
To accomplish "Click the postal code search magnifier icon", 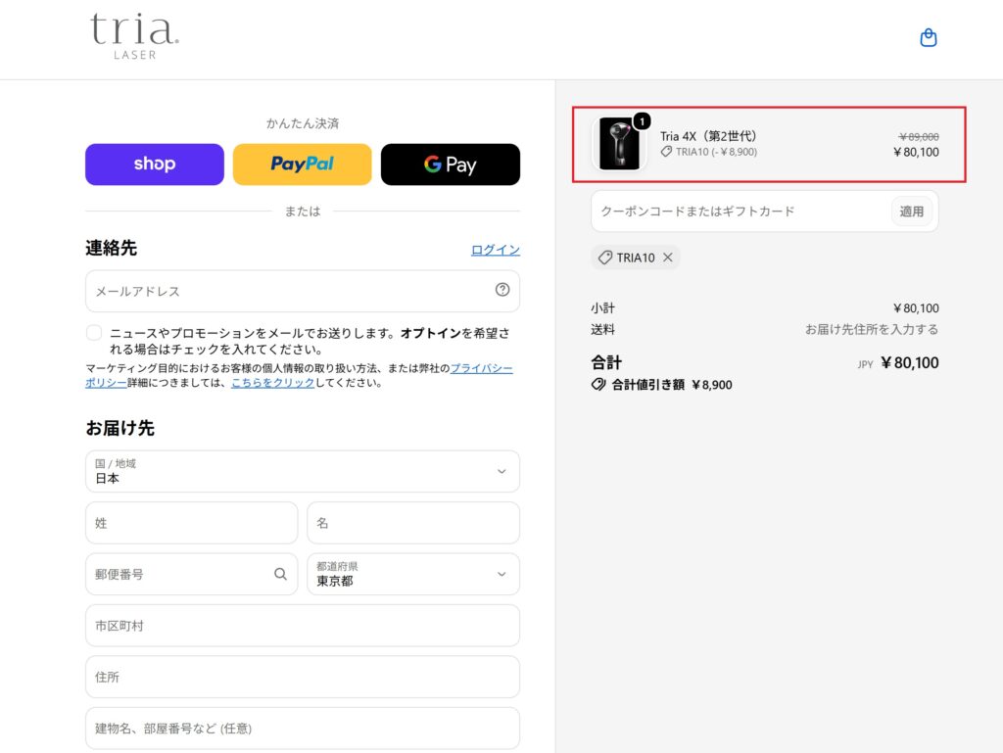I will (x=280, y=574).
